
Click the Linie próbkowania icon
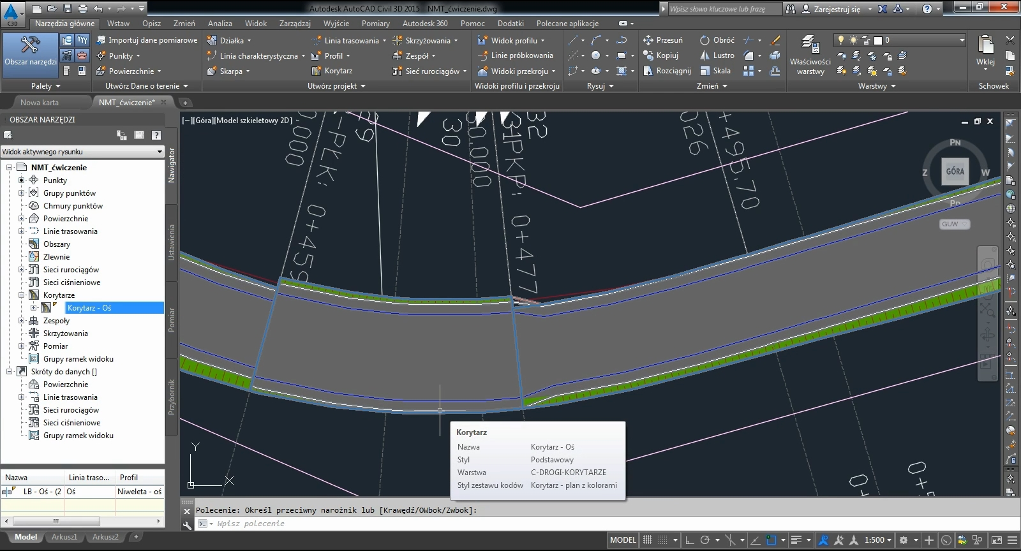point(483,55)
